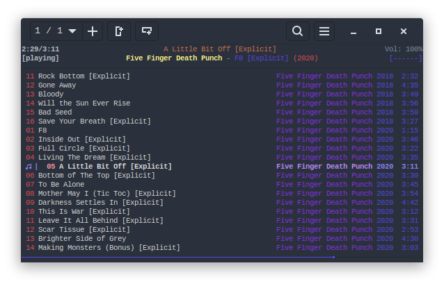Screen dimensions: 444x286
Task: Click the music note icon on playing track
Action: (29, 167)
